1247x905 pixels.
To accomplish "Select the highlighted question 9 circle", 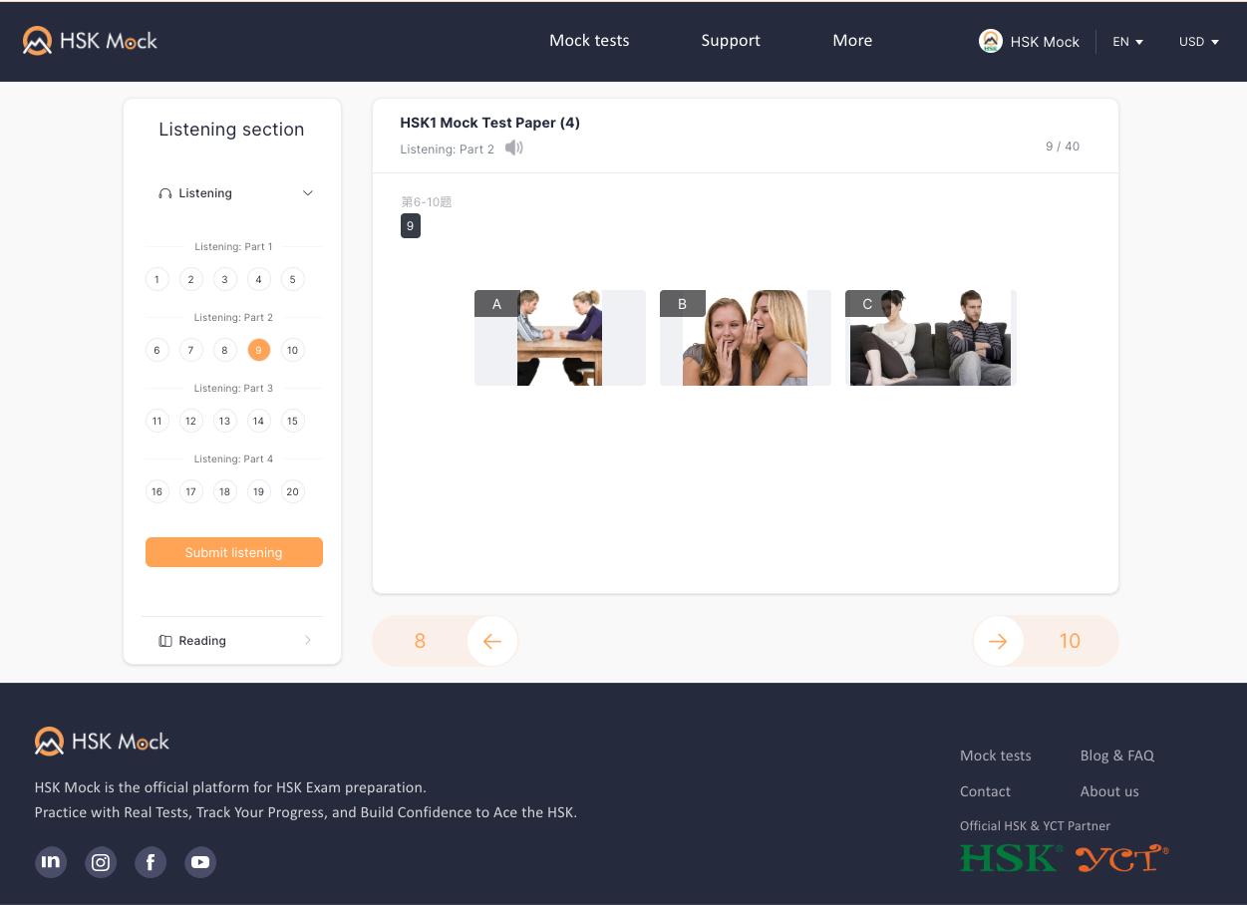I will 258,350.
